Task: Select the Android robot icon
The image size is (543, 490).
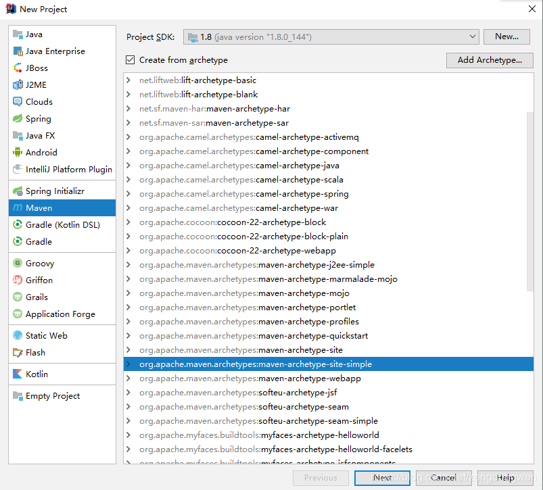Action: click(x=18, y=152)
